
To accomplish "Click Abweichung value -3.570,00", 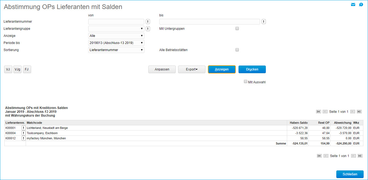I will (345, 133).
